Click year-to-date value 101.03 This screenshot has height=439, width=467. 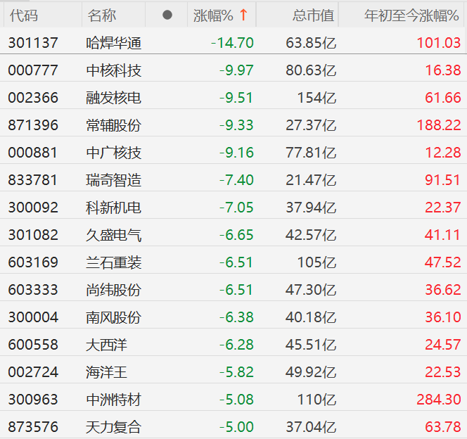coord(439,43)
